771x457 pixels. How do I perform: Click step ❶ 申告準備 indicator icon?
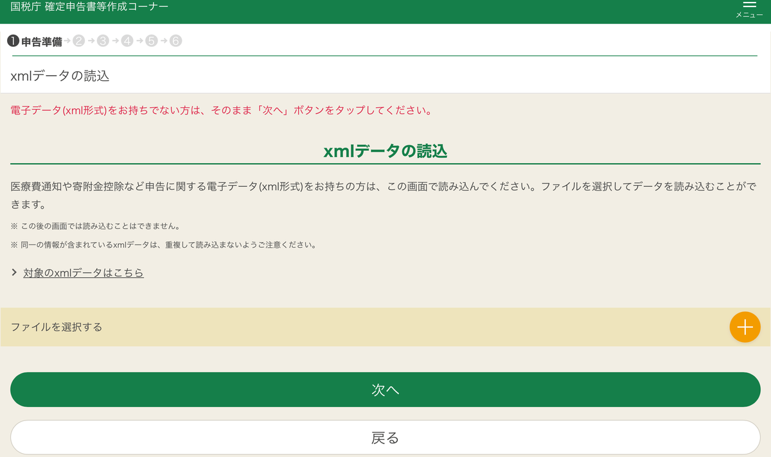[13, 40]
